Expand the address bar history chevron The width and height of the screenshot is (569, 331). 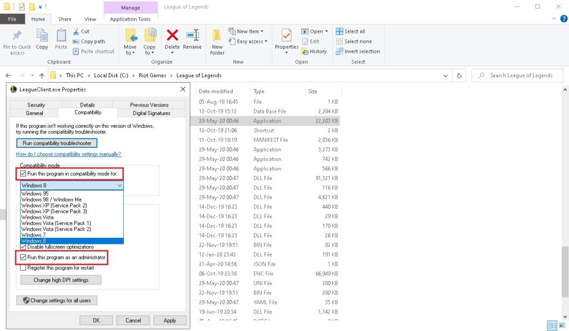click(445, 76)
